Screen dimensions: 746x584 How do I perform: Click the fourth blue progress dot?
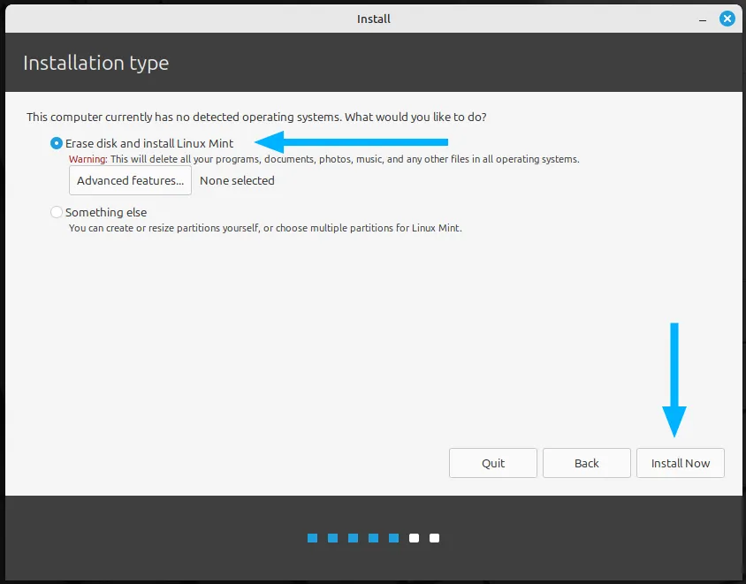[373, 538]
